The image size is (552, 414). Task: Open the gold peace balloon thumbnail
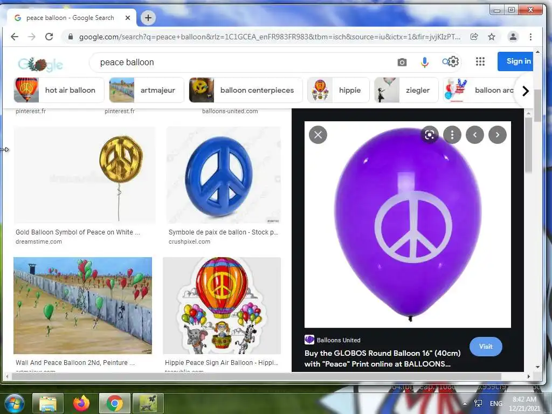[x=85, y=175]
